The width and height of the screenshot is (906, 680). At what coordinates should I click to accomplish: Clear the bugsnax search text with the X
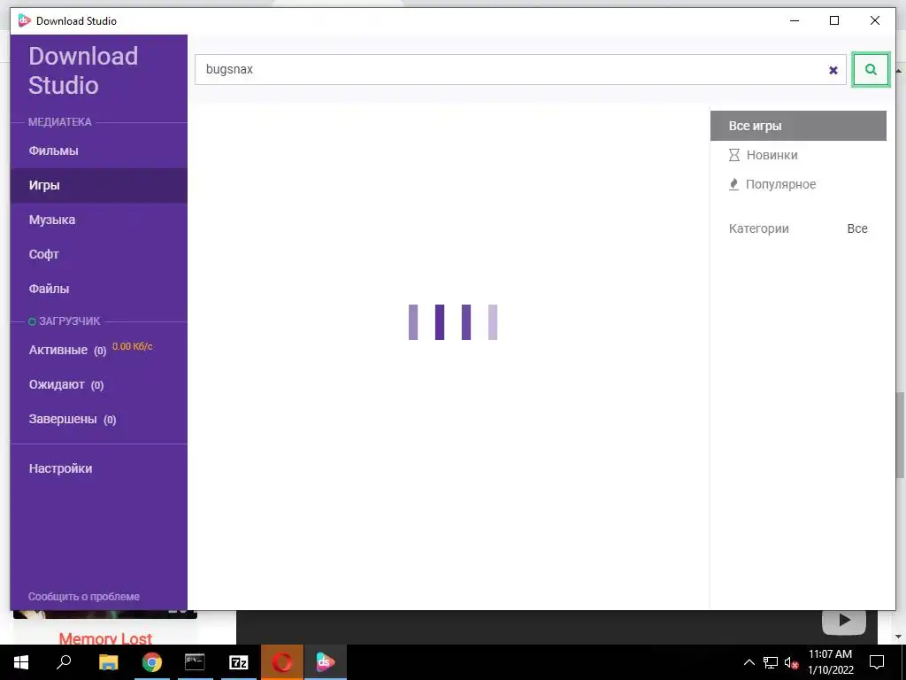click(x=833, y=70)
